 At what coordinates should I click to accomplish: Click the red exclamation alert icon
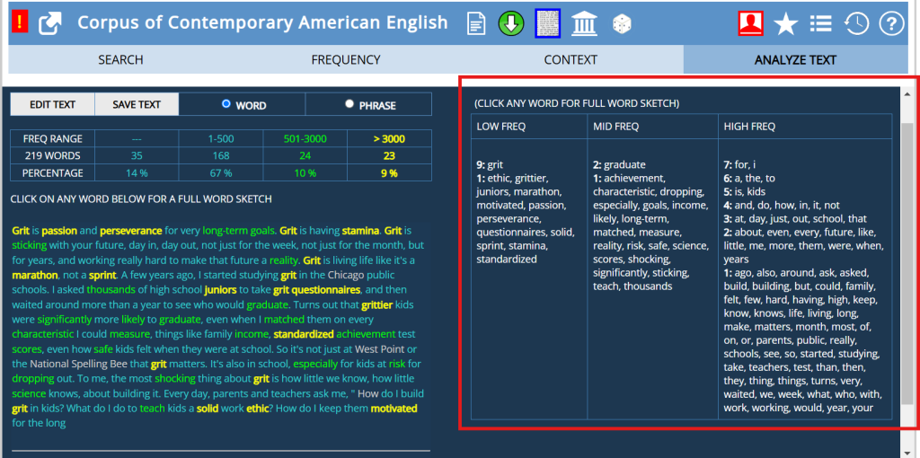(22, 22)
